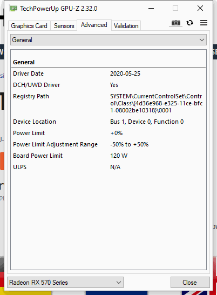Select Bus 1, Device 0, Function 0 value
Screen dimensions: 217x295
click(147, 122)
